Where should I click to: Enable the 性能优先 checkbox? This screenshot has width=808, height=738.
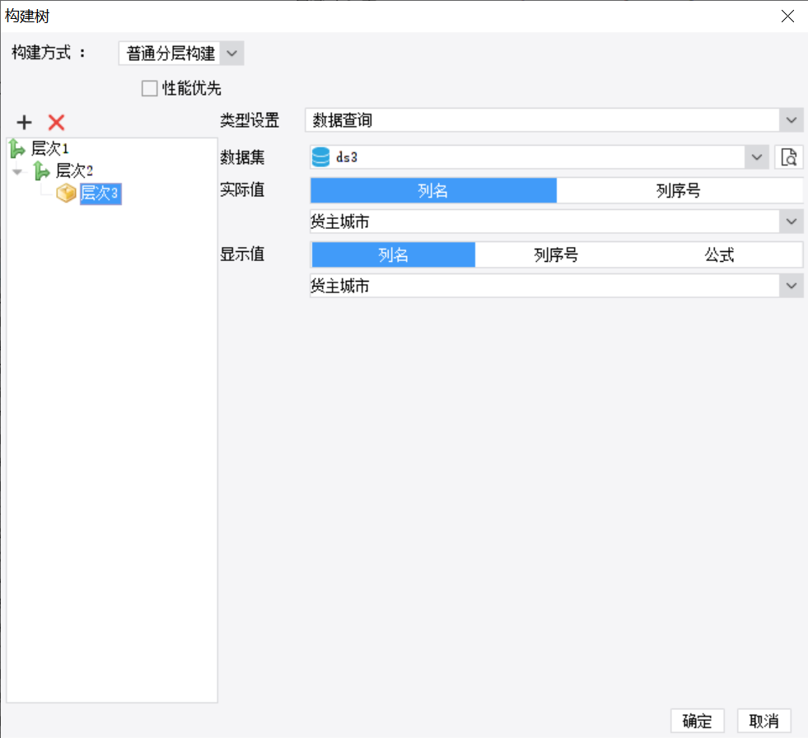[x=149, y=89]
